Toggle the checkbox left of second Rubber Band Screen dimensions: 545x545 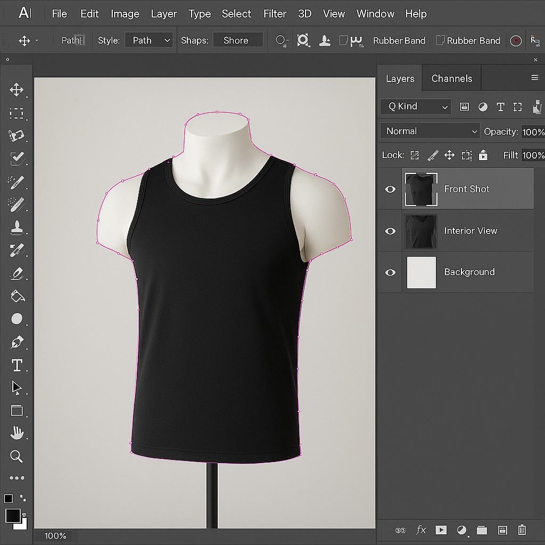tap(440, 40)
